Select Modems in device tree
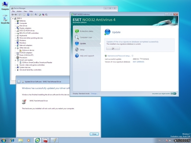 23,41
